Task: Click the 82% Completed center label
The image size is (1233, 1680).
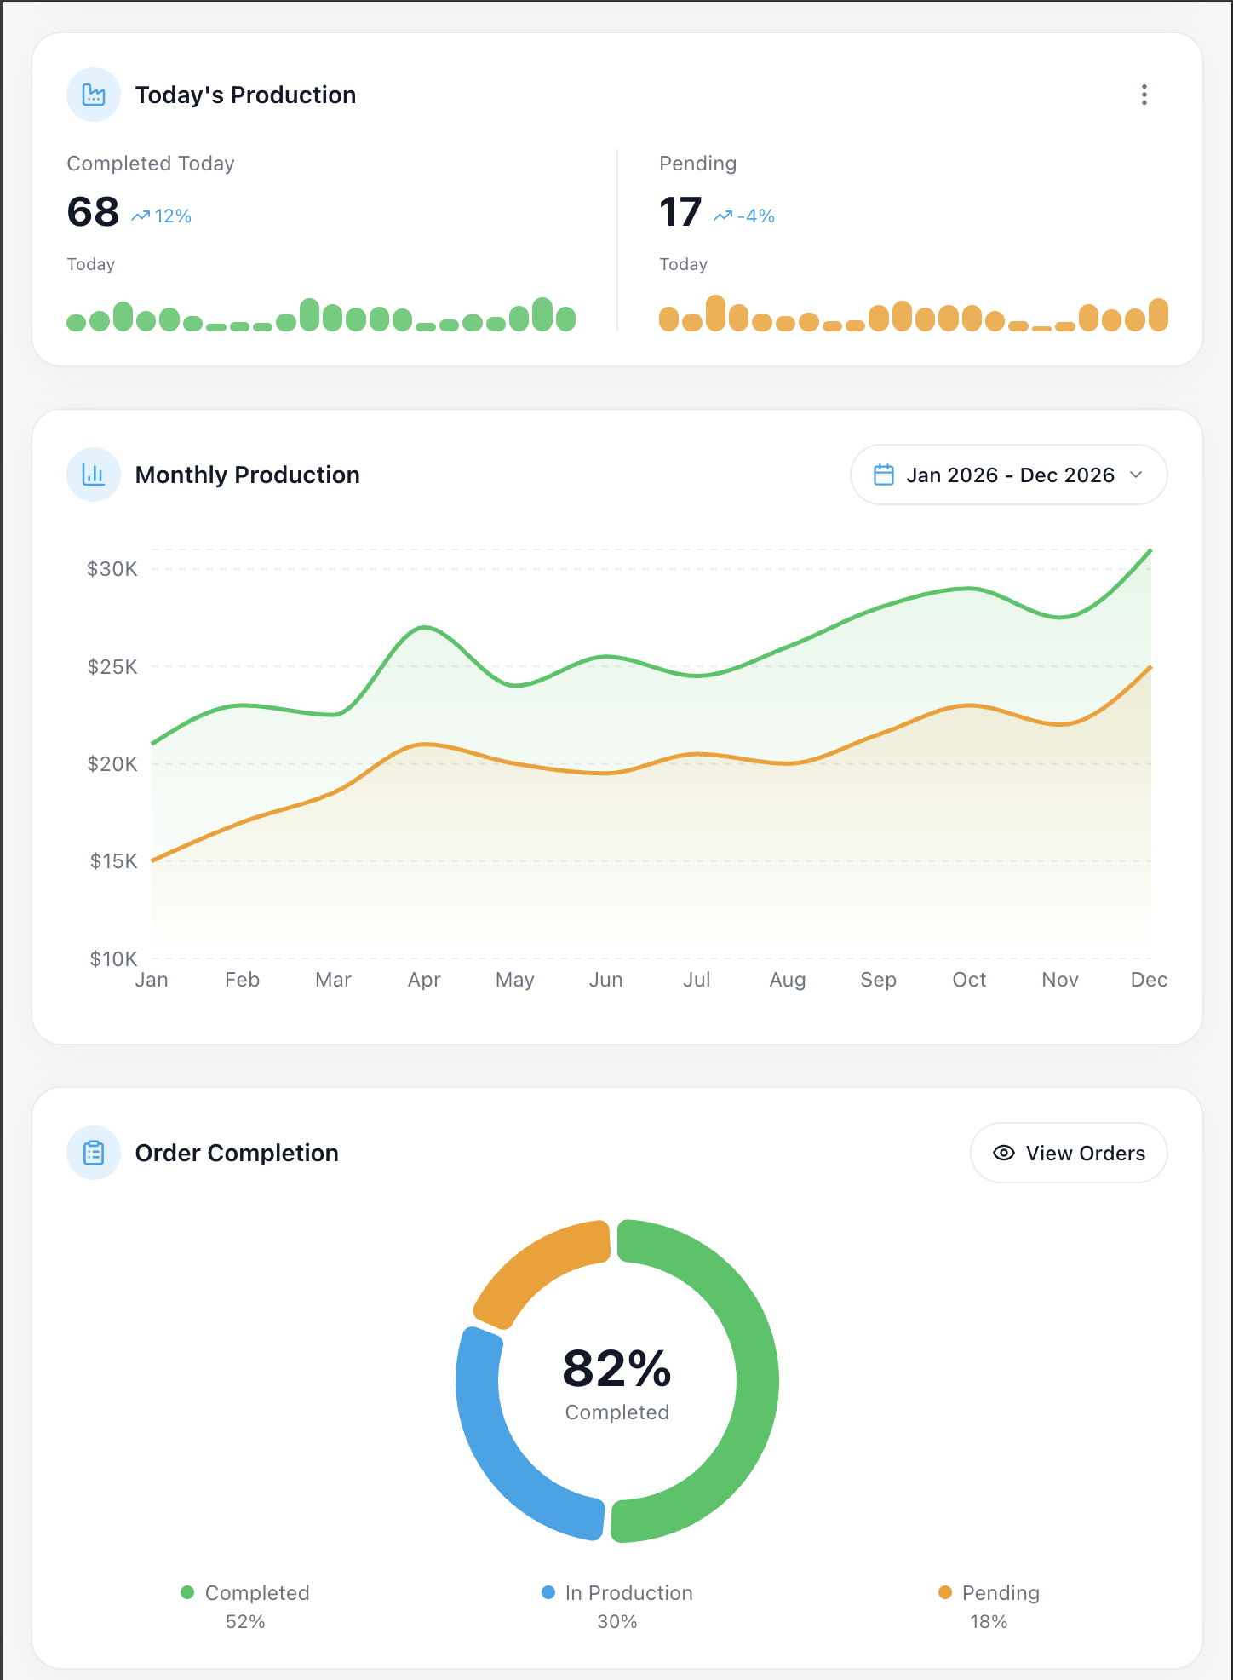Action: [x=617, y=1383]
